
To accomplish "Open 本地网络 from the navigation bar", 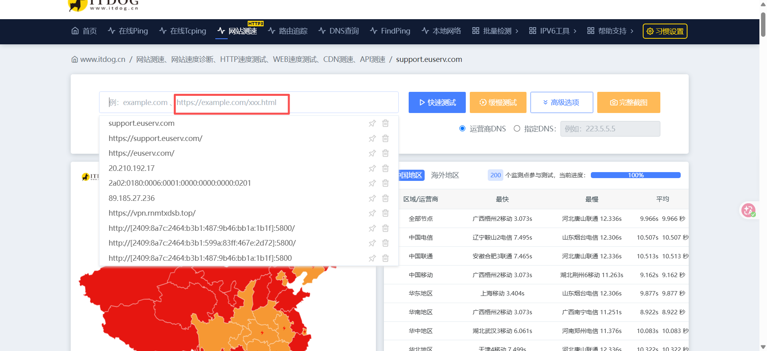I will pyautogui.click(x=441, y=31).
